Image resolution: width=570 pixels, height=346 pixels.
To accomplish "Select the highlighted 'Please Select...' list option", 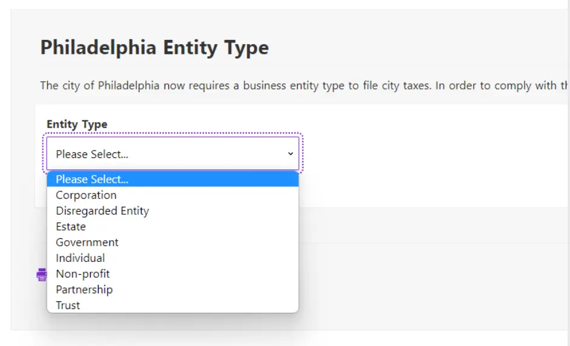I will [x=172, y=179].
